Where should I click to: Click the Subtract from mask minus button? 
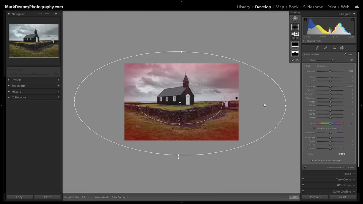[x=297, y=38]
